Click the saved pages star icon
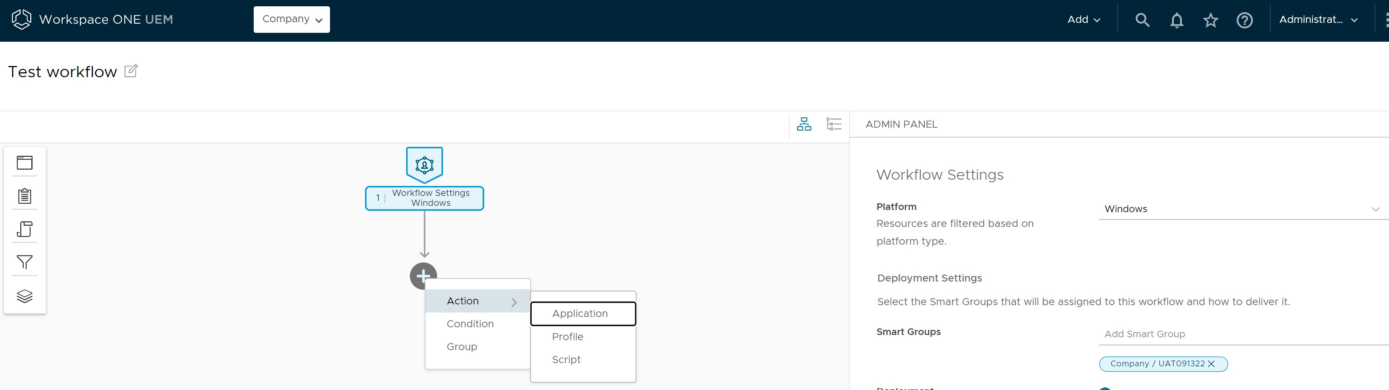This screenshot has width=1389, height=390. pos(1211,21)
